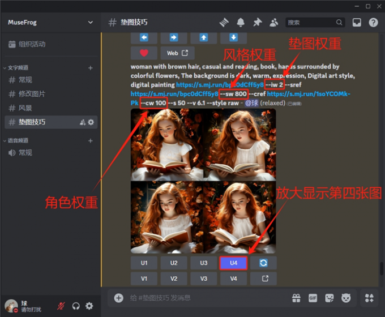Screen dimensions: 385x317
Task: Click the pan right arrow button
Action: pyautogui.click(x=174, y=37)
